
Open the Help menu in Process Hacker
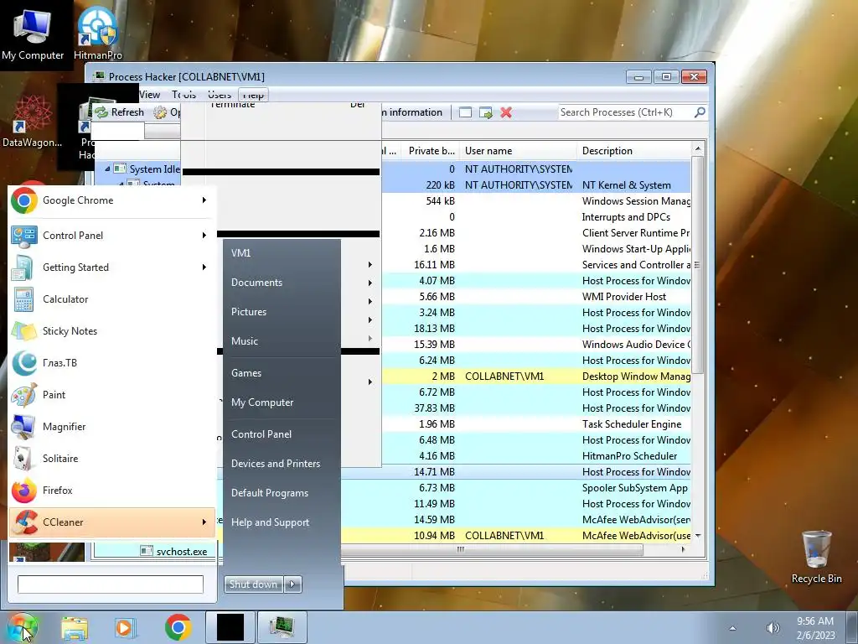(253, 95)
